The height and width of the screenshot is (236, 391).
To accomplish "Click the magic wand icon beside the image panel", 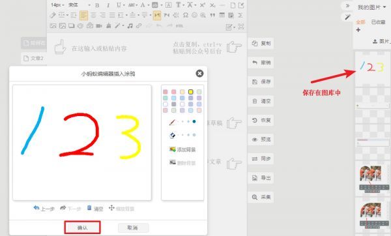I will 347,17.
